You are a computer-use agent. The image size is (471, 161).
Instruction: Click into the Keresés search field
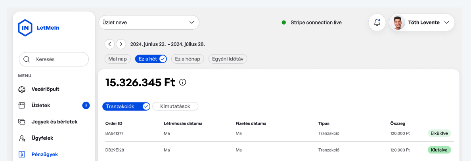click(54, 59)
